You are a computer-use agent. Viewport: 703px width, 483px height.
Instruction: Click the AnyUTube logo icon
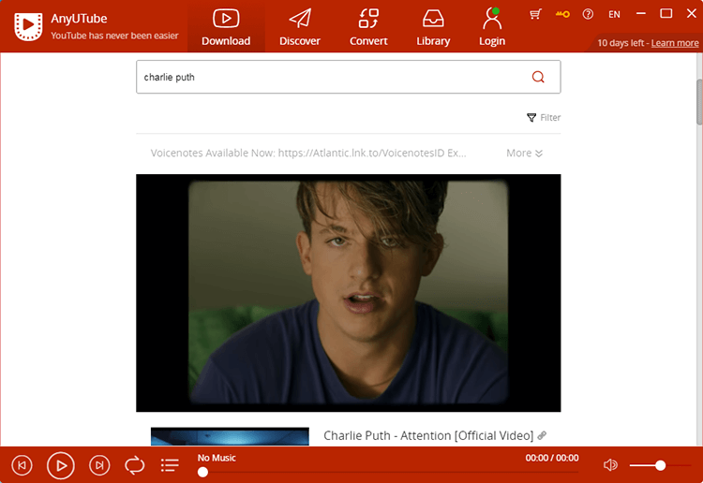(x=28, y=26)
